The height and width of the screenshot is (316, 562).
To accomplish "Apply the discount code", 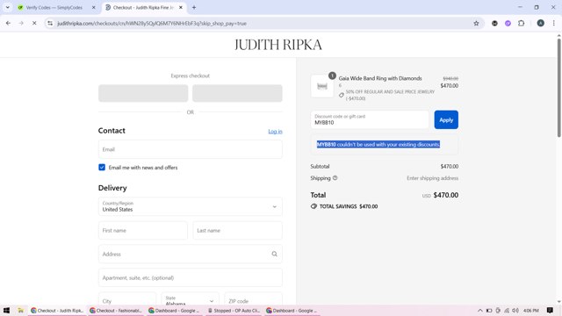I will pos(446,119).
